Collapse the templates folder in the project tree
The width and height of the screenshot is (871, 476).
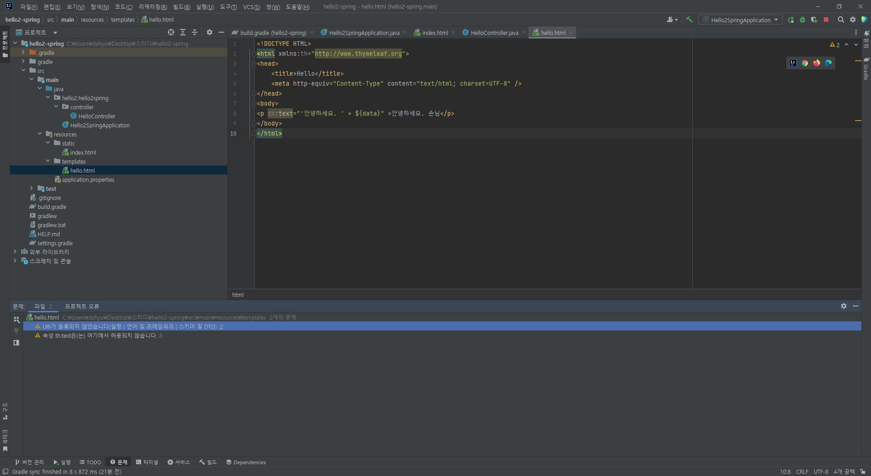click(48, 161)
